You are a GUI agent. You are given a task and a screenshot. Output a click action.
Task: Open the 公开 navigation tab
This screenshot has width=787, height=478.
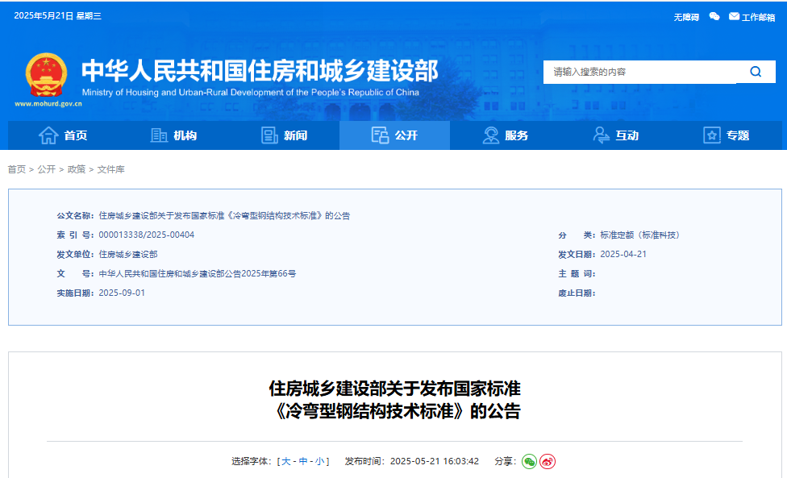(394, 135)
